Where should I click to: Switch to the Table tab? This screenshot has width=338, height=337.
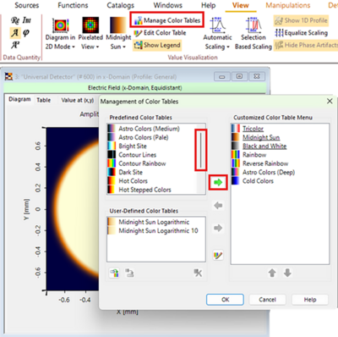(44, 100)
